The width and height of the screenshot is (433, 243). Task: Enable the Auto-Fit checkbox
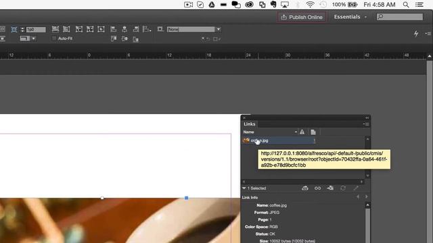pyautogui.click(x=54, y=38)
